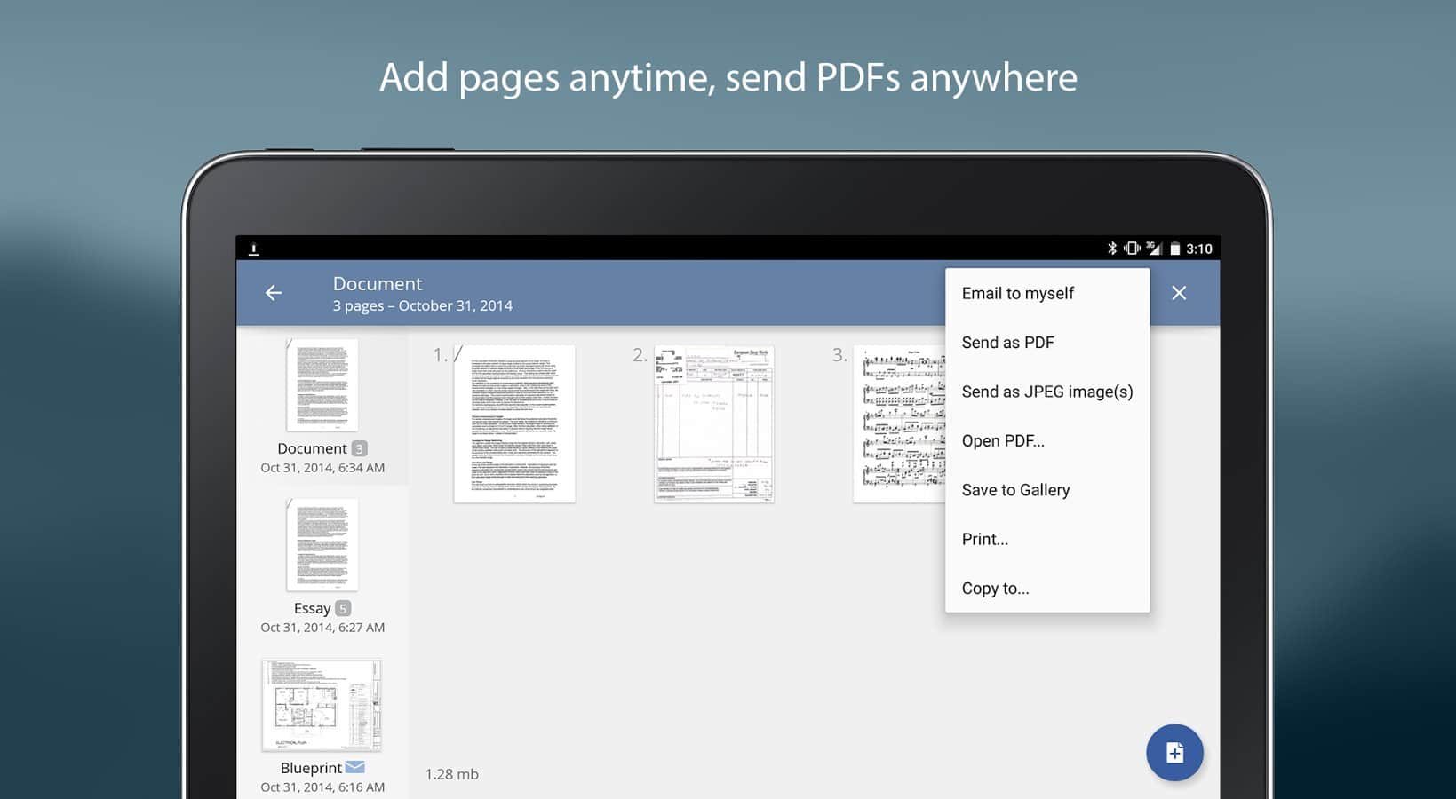Select Open PDF... menu entry
Viewport: 1456px width, 799px height.
click(1003, 441)
